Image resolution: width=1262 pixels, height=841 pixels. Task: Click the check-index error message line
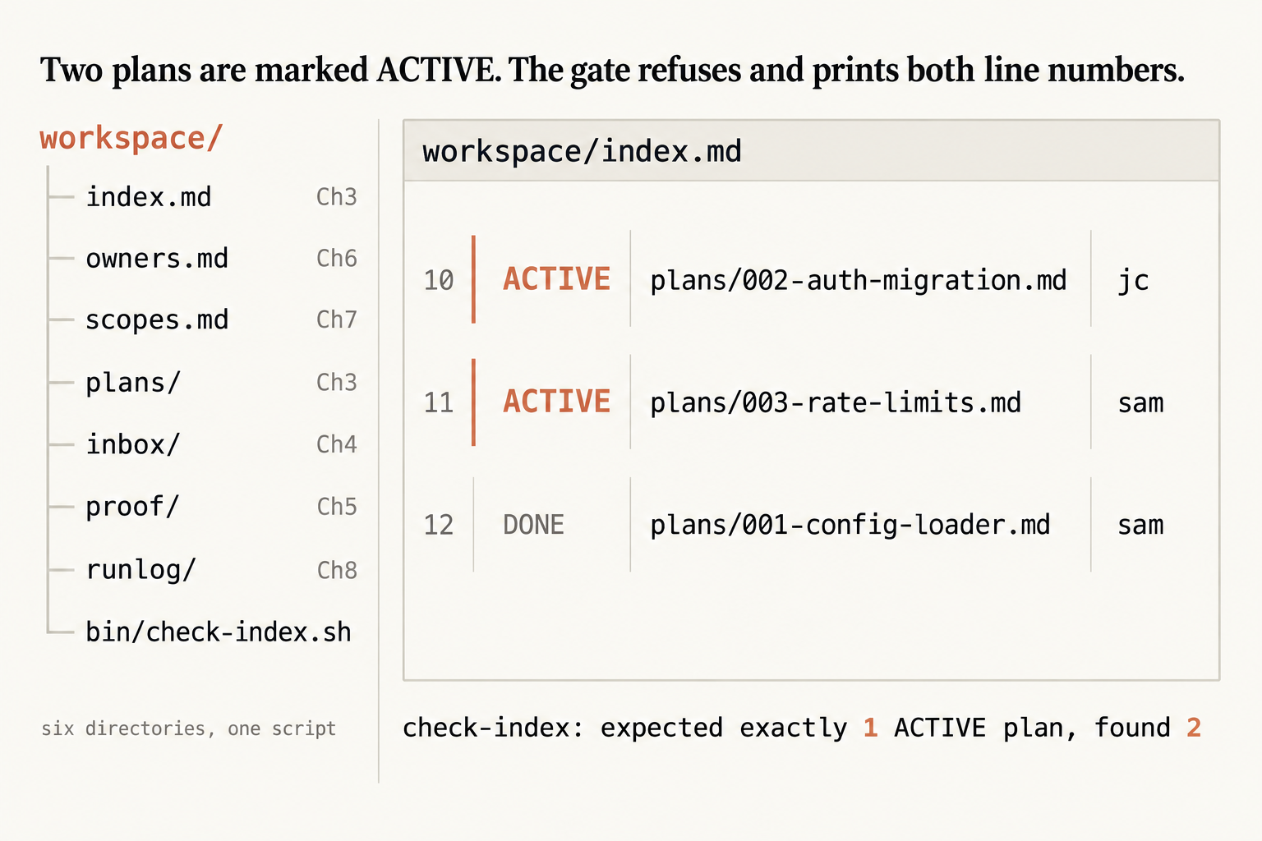802,728
